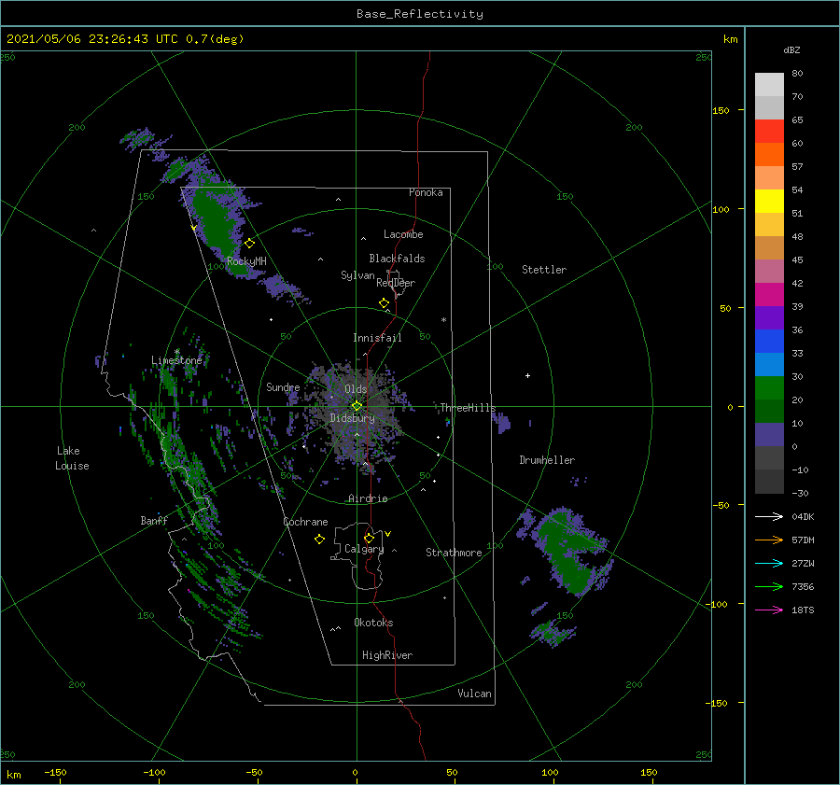The image size is (840, 785).
Task: Click the RedDeer city label
Action: tap(396, 283)
